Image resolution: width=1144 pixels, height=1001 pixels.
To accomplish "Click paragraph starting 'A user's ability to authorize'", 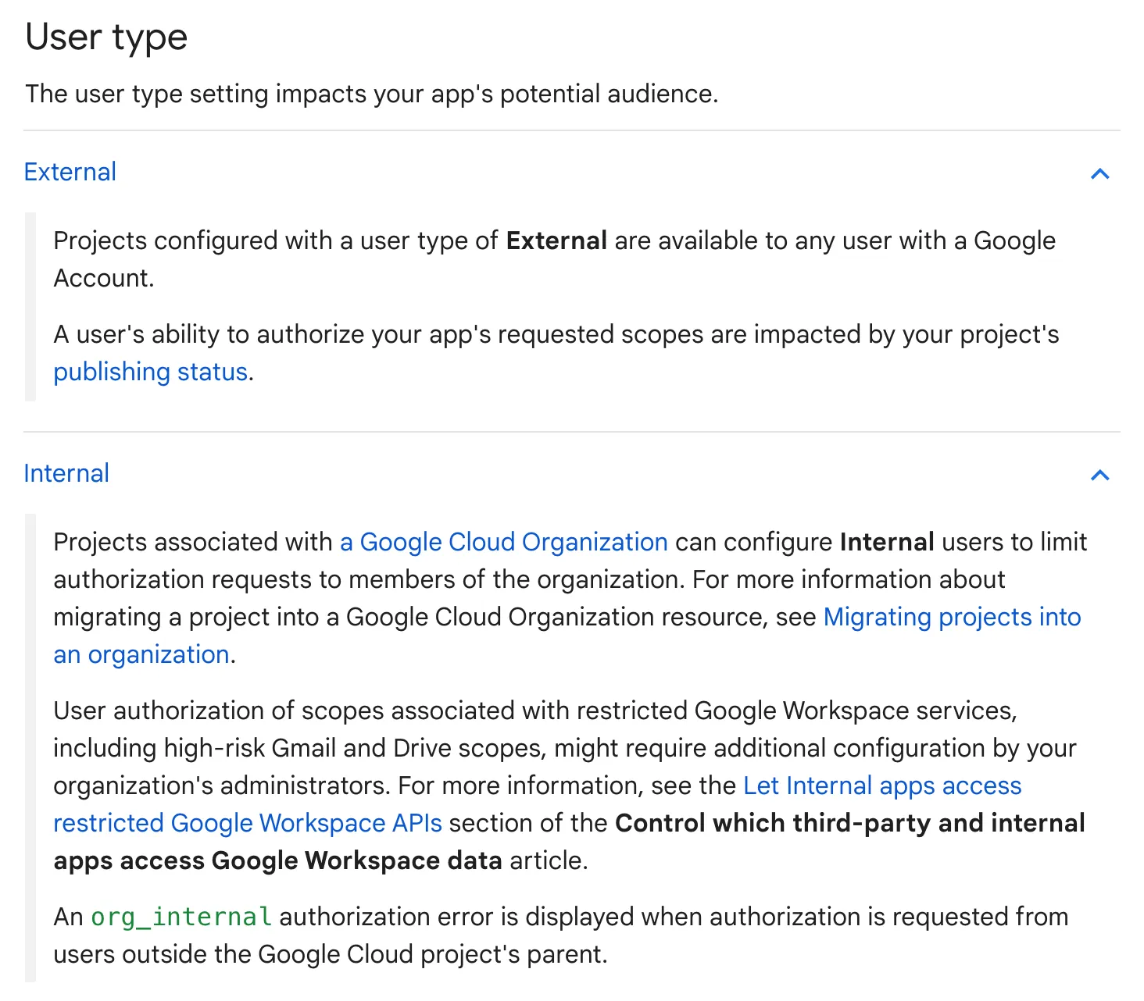I will (x=556, y=353).
